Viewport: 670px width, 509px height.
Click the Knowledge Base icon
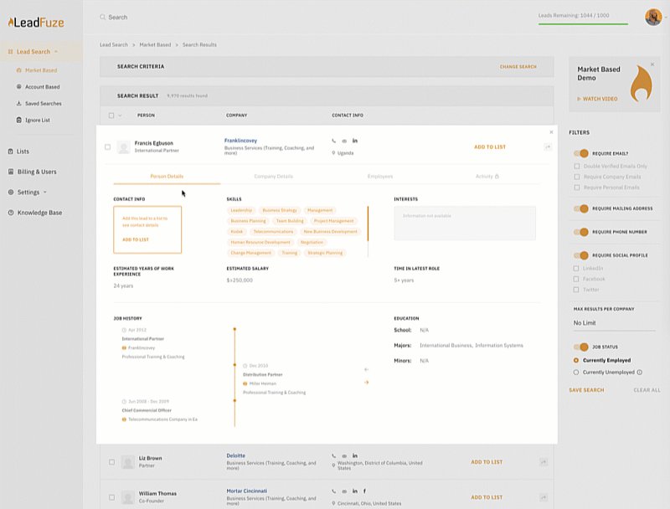coord(11,213)
